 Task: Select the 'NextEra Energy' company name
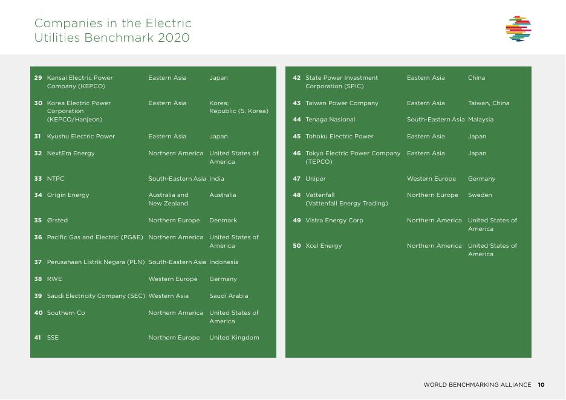(71, 153)
